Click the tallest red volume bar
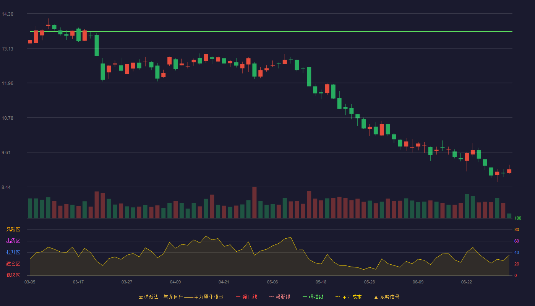This screenshot has width=535, height=306. point(255,202)
